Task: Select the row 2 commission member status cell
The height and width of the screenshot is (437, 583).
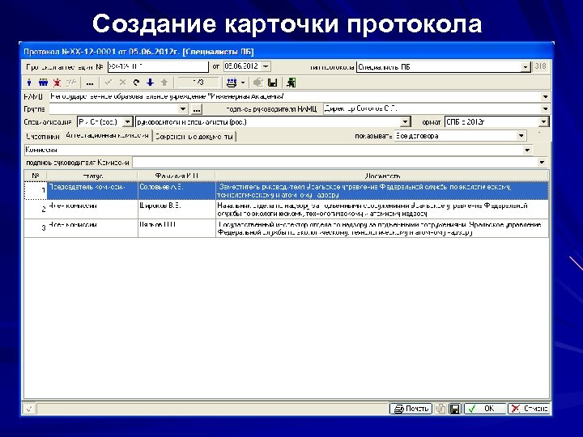Action: [92, 210]
